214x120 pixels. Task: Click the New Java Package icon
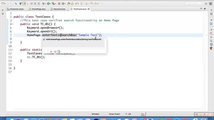[59, 4]
